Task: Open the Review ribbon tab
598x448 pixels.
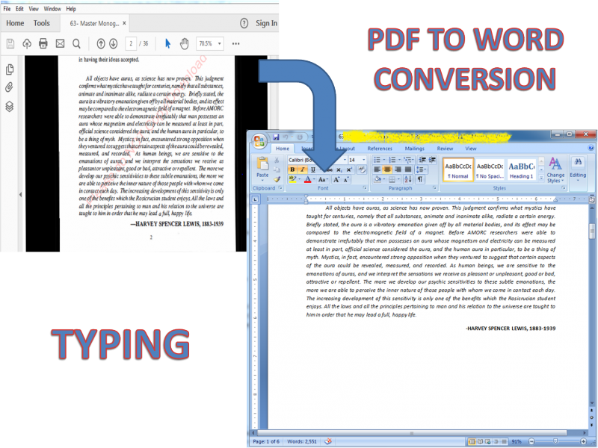Action: [445, 149]
